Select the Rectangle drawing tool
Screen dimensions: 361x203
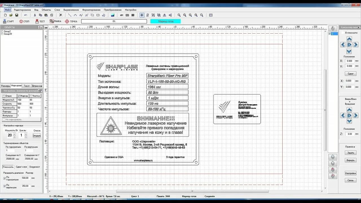pos(98,15)
